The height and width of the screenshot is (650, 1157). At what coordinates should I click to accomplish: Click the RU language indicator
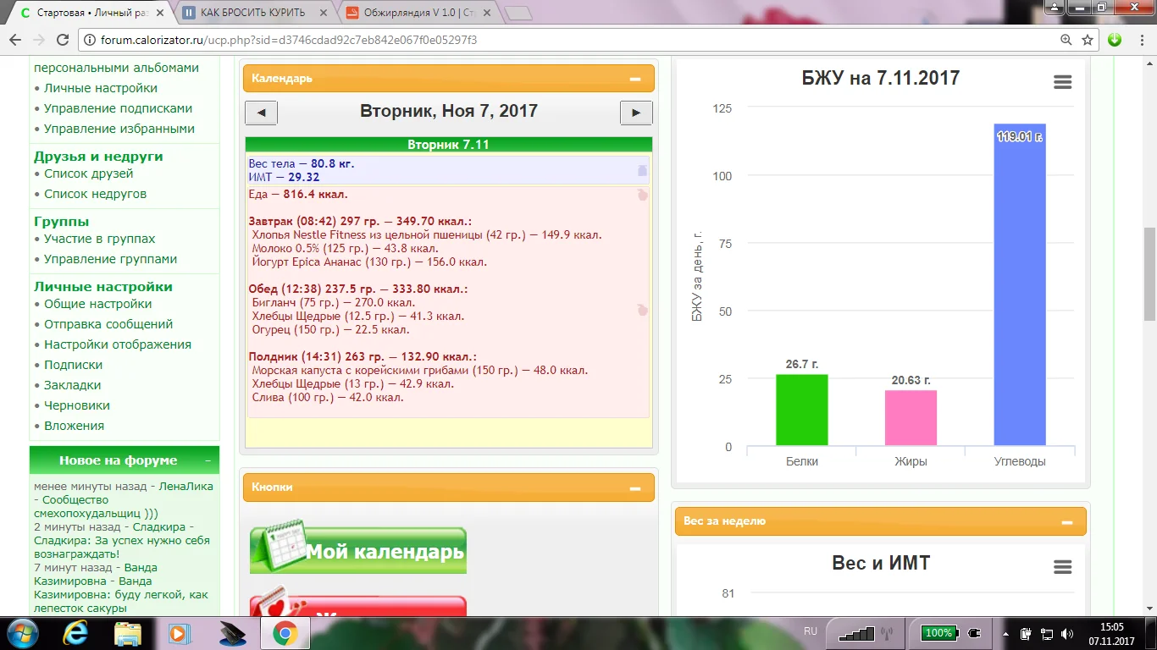(811, 631)
